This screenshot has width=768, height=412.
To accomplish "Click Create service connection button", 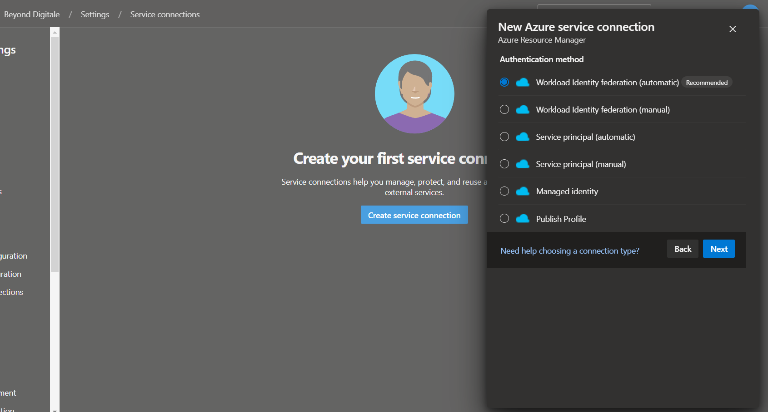I will (x=414, y=215).
